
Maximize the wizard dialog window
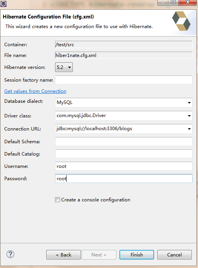click(173, 2)
